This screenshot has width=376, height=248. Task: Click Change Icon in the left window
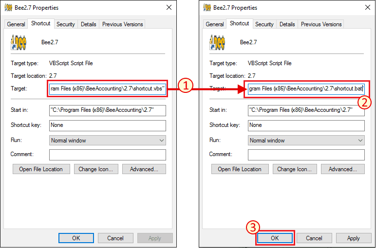(96, 169)
